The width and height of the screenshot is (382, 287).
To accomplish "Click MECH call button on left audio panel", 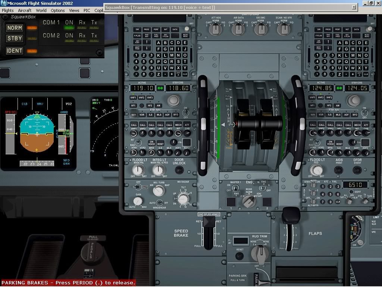I will 178,125.
